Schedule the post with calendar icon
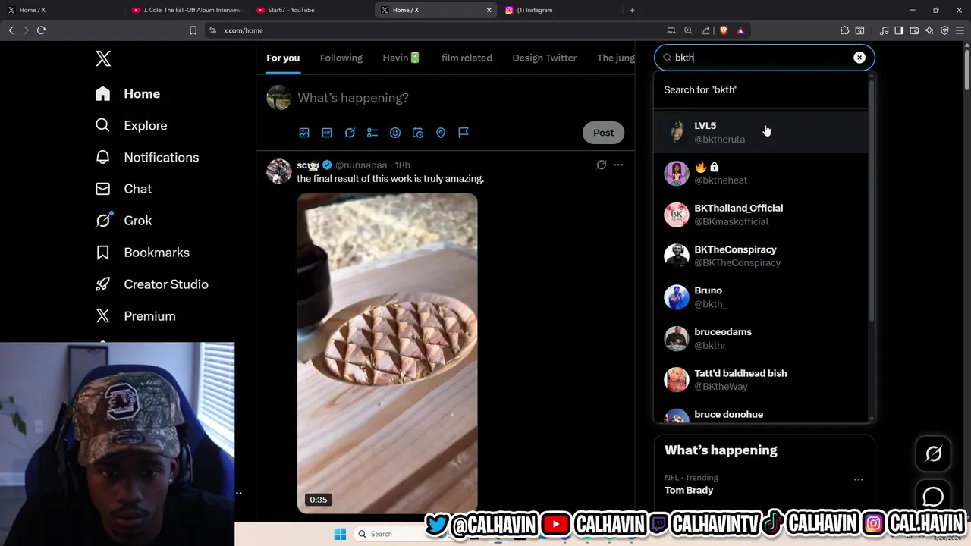The width and height of the screenshot is (971, 546). tap(418, 133)
